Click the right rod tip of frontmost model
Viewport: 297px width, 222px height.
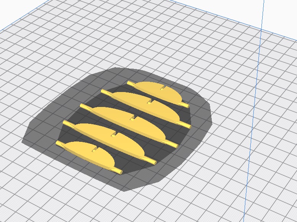(120, 172)
